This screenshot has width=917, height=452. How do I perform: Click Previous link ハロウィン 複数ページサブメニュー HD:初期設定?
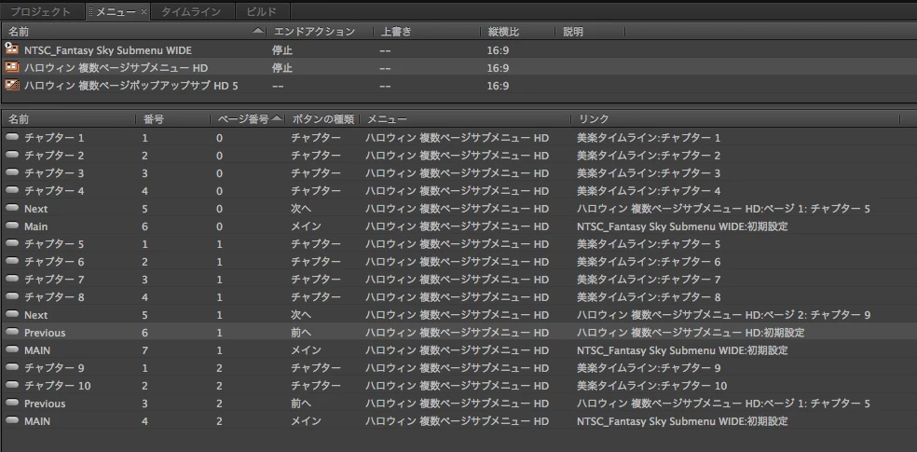tap(691, 333)
